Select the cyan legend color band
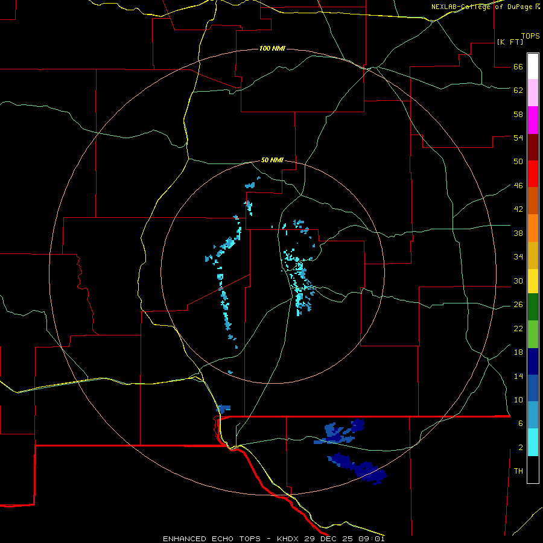This screenshot has height=543, width=543. (533, 442)
